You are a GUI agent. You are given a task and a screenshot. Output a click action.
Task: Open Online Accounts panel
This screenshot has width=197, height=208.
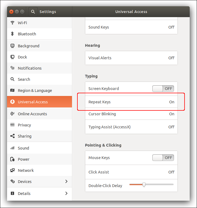[40, 114]
